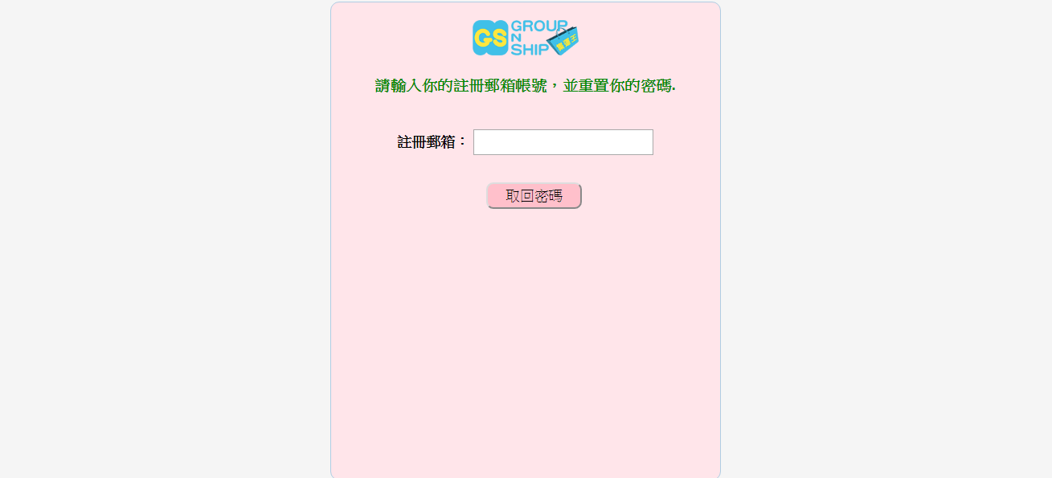Click the empty pink panel below the button

(x=526, y=337)
